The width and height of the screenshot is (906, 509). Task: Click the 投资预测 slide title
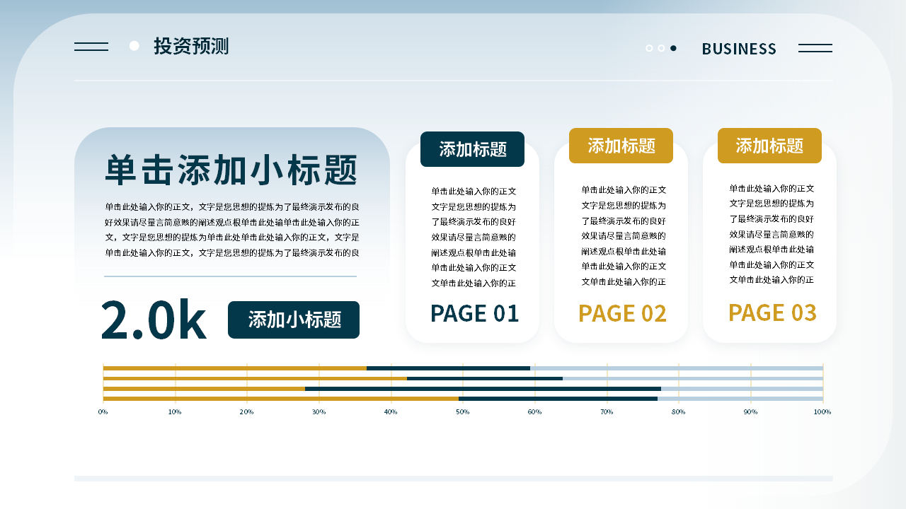[191, 47]
